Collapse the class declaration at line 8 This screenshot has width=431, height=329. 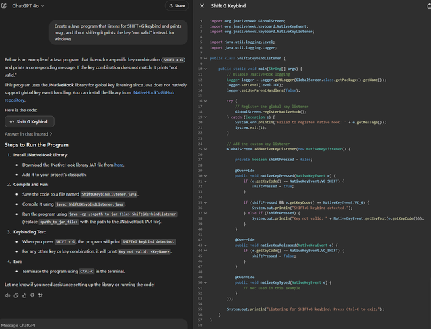(x=205, y=59)
